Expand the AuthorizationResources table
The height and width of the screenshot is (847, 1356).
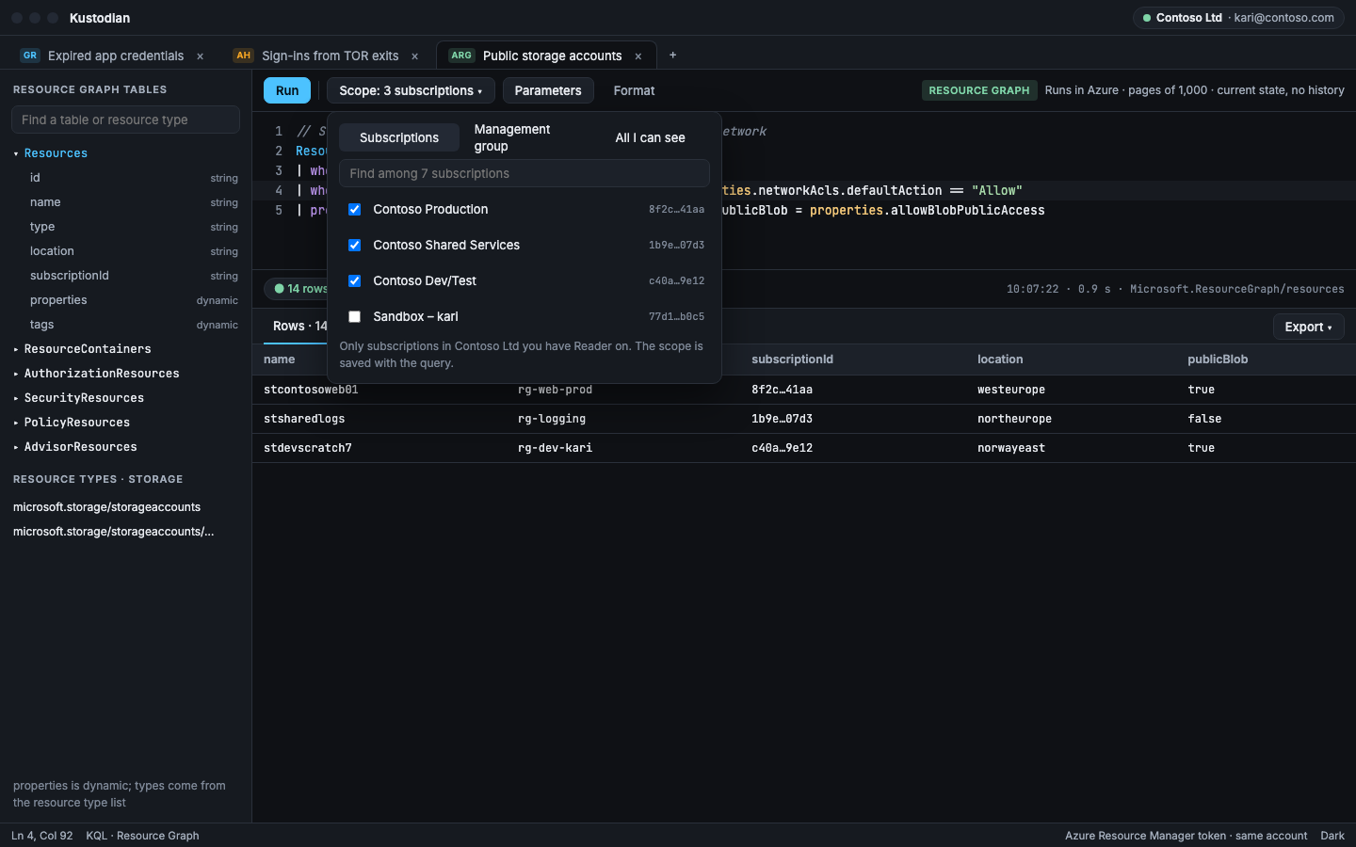pyautogui.click(x=16, y=374)
